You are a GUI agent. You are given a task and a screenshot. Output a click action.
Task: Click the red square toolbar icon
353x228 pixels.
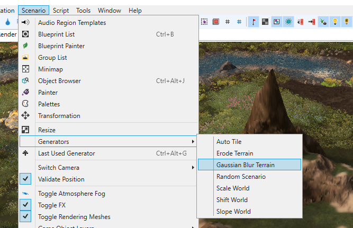(216, 22)
